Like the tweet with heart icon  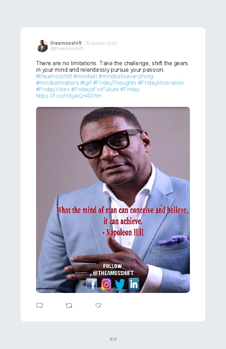pos(98,306)
